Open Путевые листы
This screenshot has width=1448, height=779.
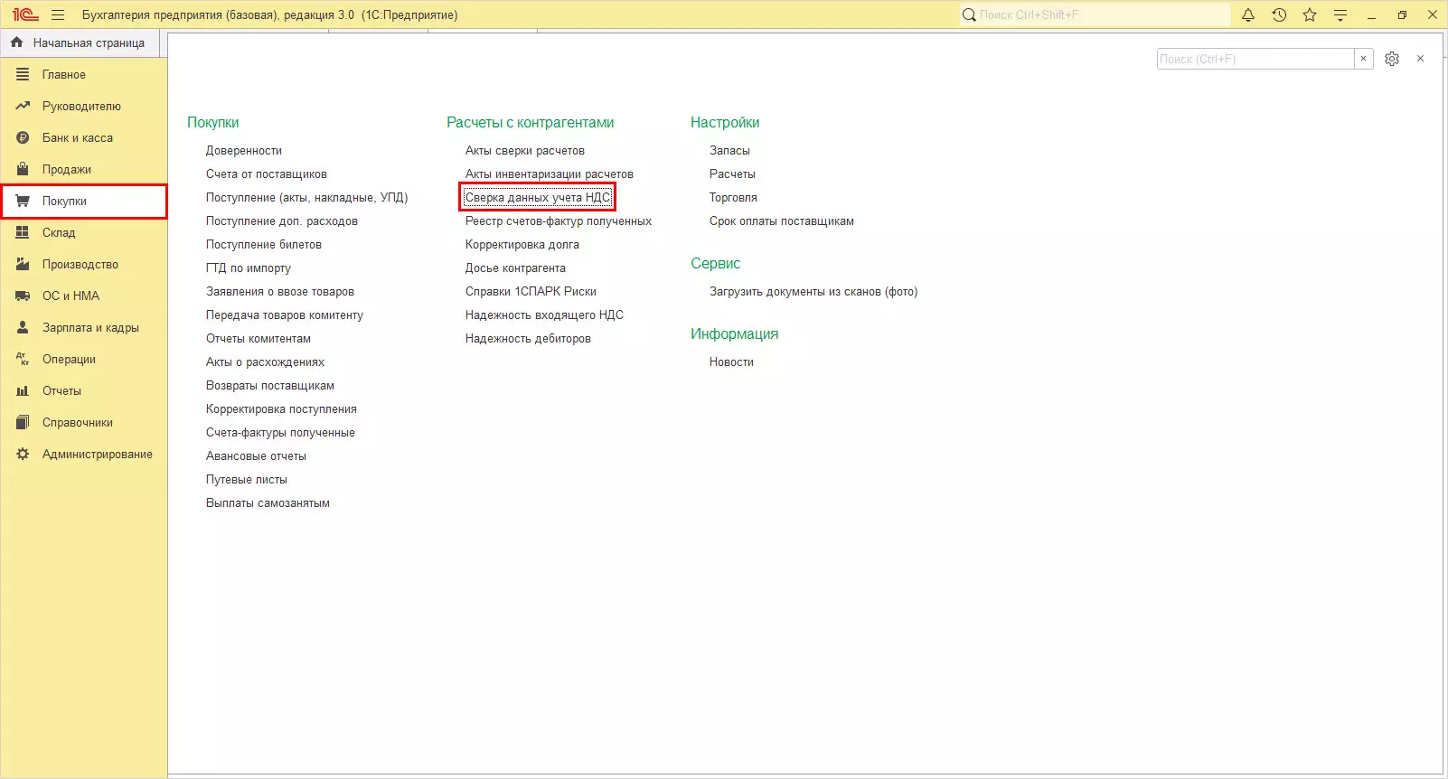[247, 480]
